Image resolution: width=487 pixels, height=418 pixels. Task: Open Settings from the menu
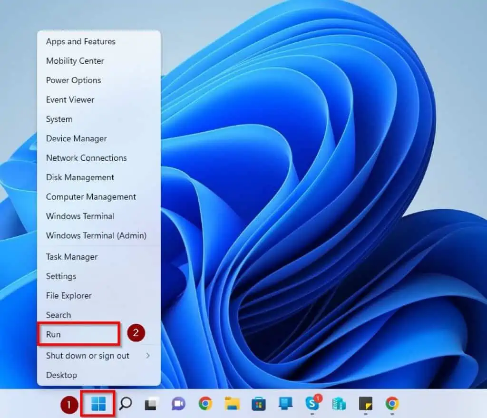point(61,276)
